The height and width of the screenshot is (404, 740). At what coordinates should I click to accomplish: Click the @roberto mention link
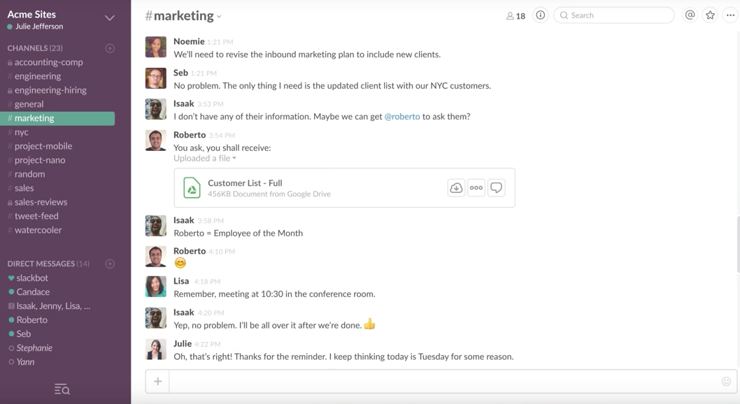(402, 117)
